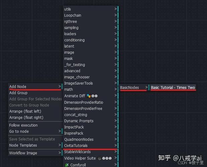Screen dimensions: 207x167
Task: Expand the mask node category
Action: (x=91, y=58)
